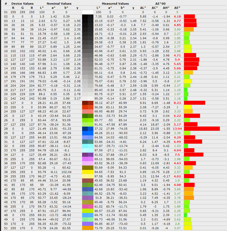
Task: Click the ΔE value 5.17 in row 27
Action: [x=177, y=125]
